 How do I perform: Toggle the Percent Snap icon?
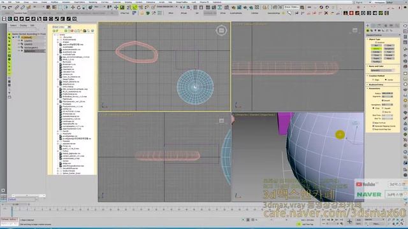coord(141,8)
